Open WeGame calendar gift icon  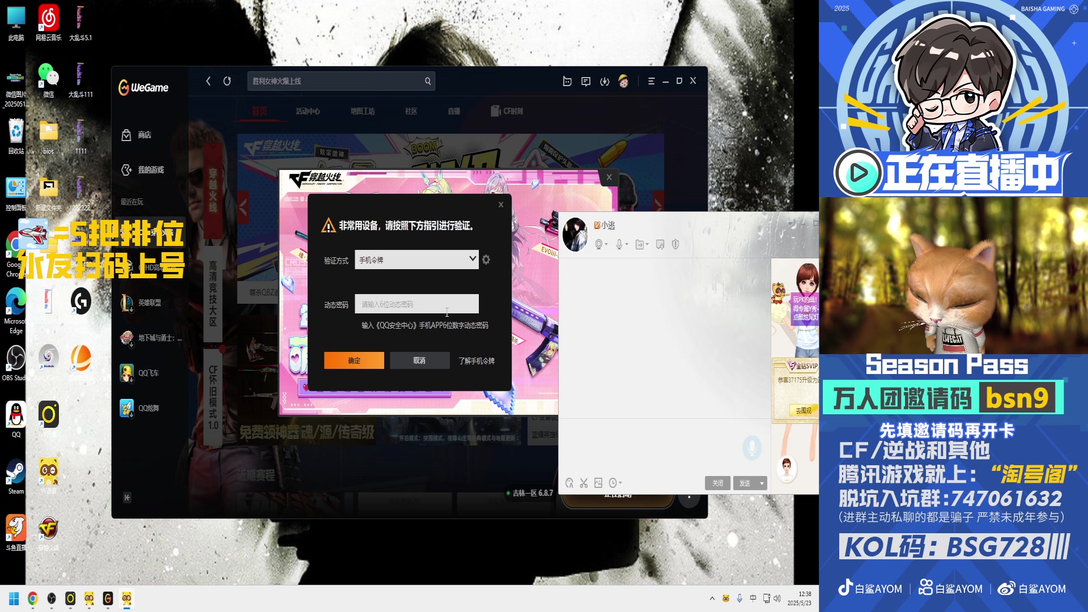point(567,81)
